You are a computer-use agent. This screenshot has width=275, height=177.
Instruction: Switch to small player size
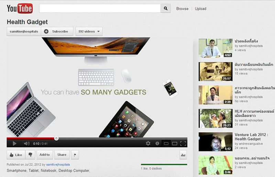[x=166, y=144]
